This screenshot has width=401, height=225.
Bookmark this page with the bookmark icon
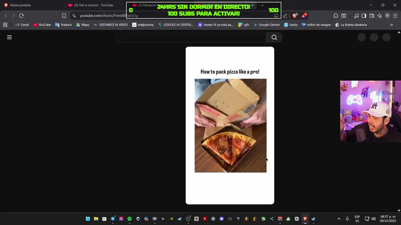coord(64,16)
